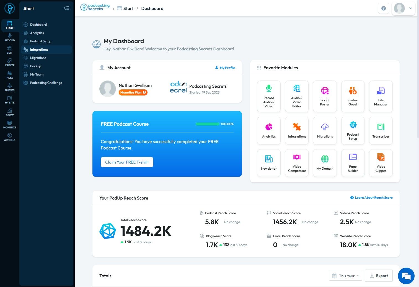Screen dimensions: 419x287
Task: Click the Total Reach Score value 1484.2K
Action: point(146,231)
